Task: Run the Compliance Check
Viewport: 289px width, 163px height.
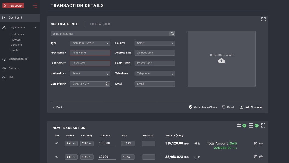Action: point(203,107)
